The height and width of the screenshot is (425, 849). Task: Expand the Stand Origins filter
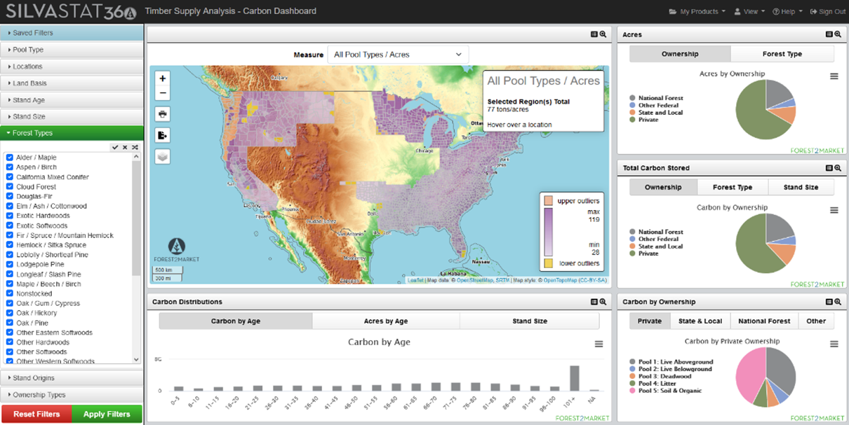pos(72,378)
